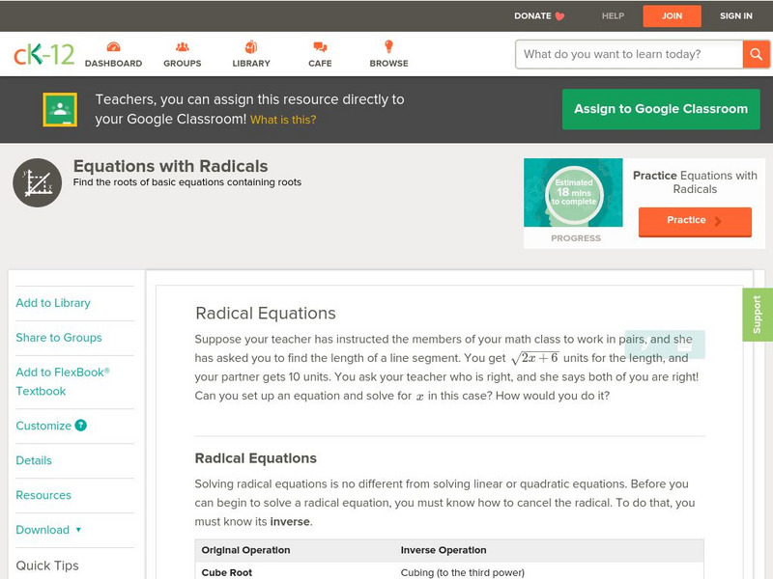Click the subtitle Find the roots of basic equations
The height and width of the screenshot is (579, 773).
click(x=187, y=182)
